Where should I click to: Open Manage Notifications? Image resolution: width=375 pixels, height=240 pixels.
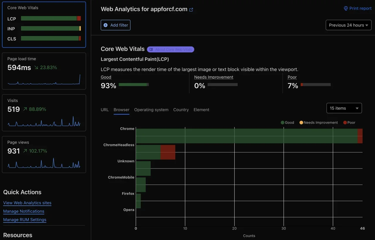pos(24,211)
